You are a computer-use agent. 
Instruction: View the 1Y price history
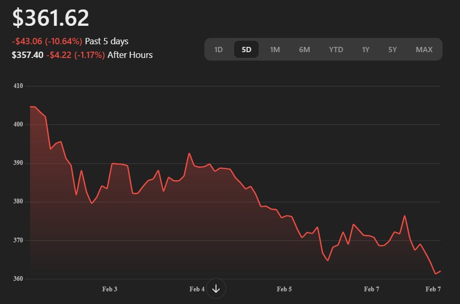[365, 50]
